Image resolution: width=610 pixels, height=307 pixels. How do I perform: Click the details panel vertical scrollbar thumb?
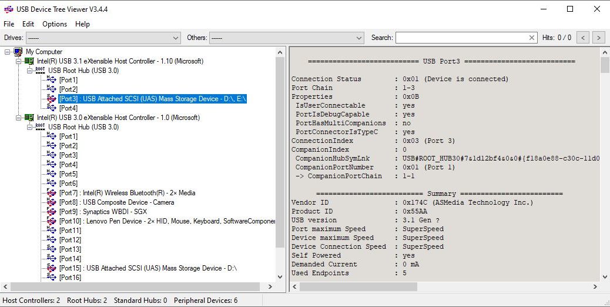pyautogui.click(x=605, y=65)
